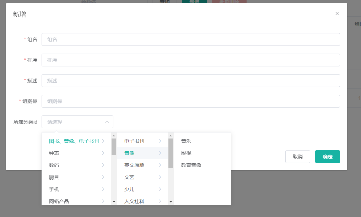
Task: Click the 查询 button behind the dialog
Action: click(165, 2)
